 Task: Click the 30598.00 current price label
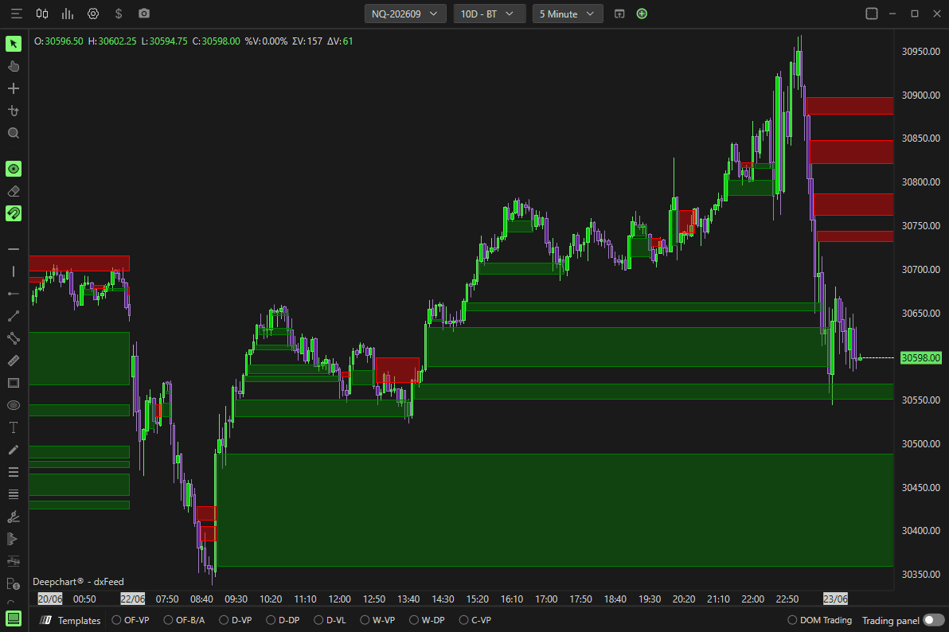tap(920, 357)
